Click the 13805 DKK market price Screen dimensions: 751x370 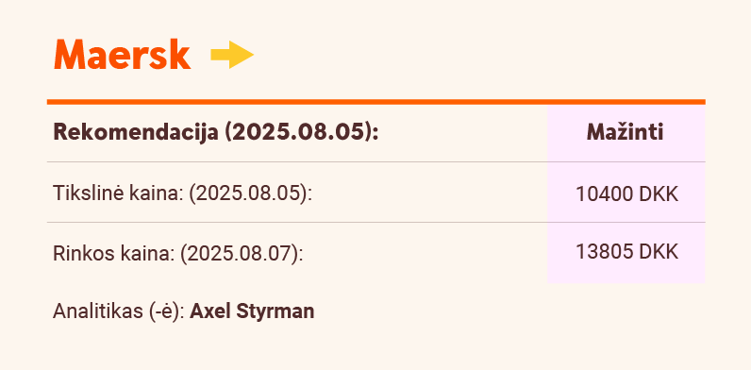coord(626,252)
